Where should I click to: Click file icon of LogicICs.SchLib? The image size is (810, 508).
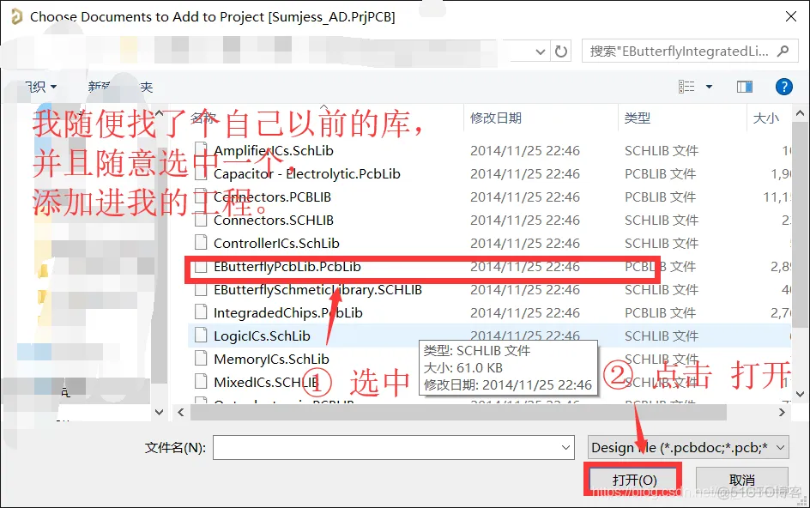(x=201, y=336)
